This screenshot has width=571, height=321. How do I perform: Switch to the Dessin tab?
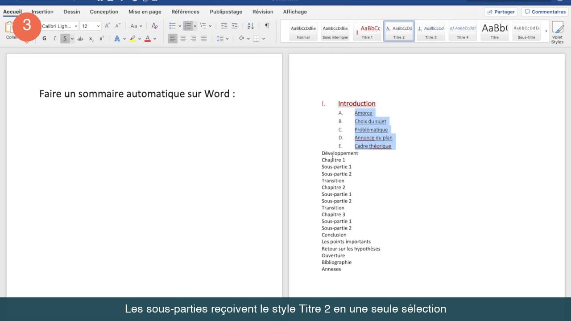click(72, 12)
